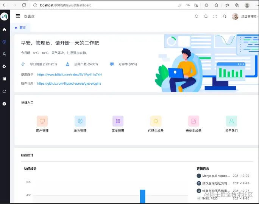Open the gva-plugins GitHub link
The width and height of the screenshot is (259, 204).
pyautogui.click(x=69, y=83)
